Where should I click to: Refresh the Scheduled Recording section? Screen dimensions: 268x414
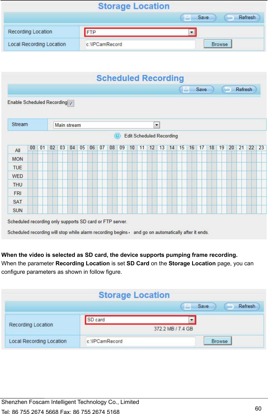tap(239, 89)
